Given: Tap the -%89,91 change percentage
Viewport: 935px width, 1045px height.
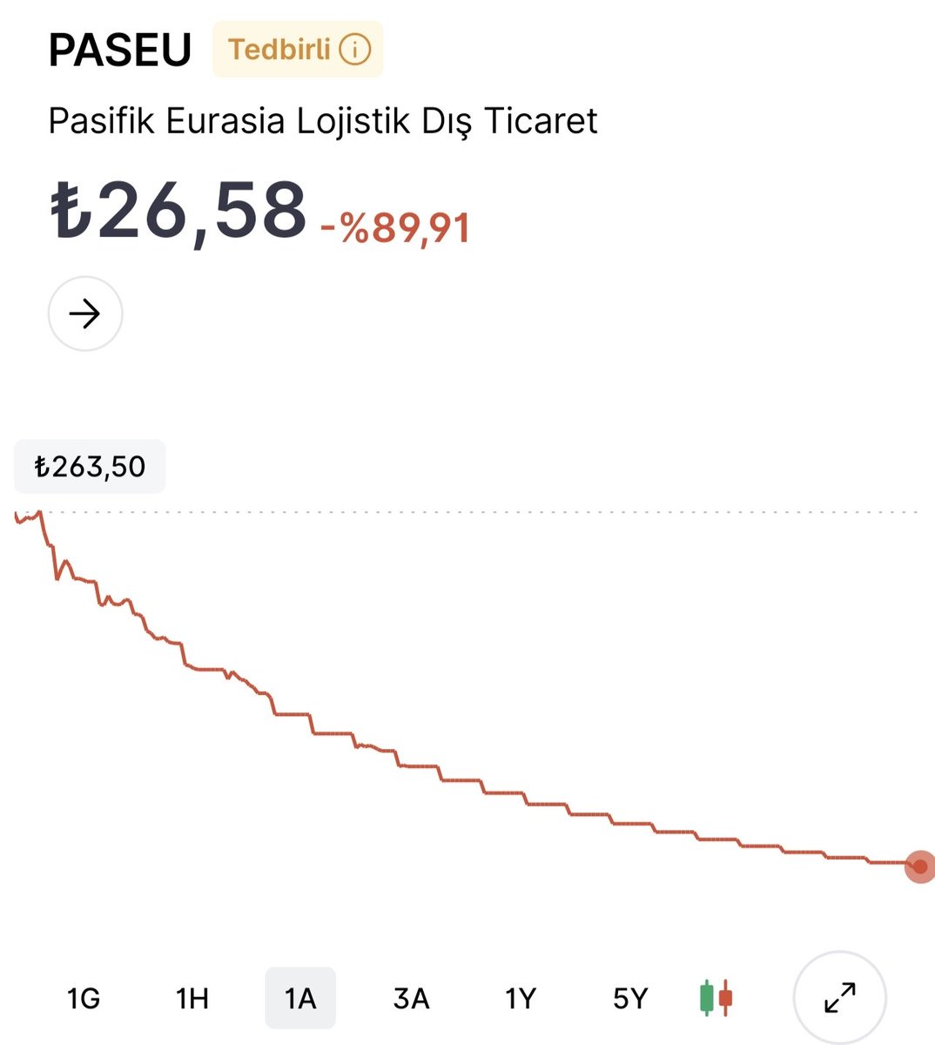Looking at the screenshot, I should (396, 228).
